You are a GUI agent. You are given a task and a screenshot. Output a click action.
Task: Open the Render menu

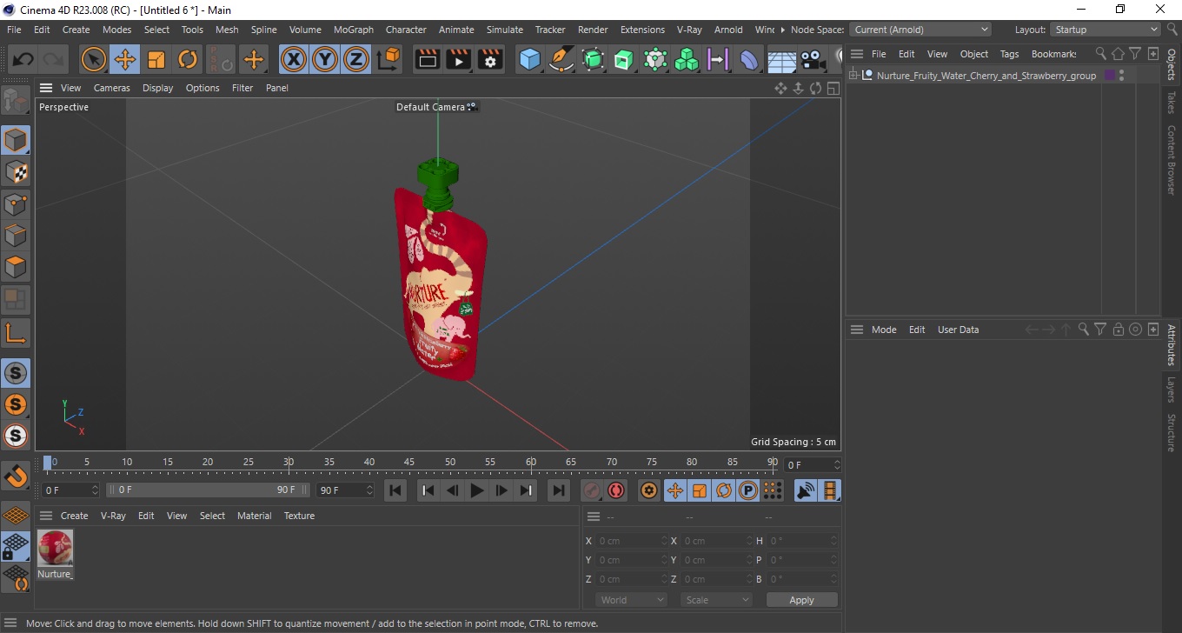[x=593, y=30]
